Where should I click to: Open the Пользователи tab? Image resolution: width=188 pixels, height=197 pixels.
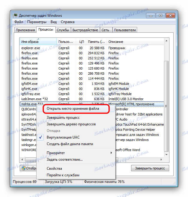click(125, 30)
